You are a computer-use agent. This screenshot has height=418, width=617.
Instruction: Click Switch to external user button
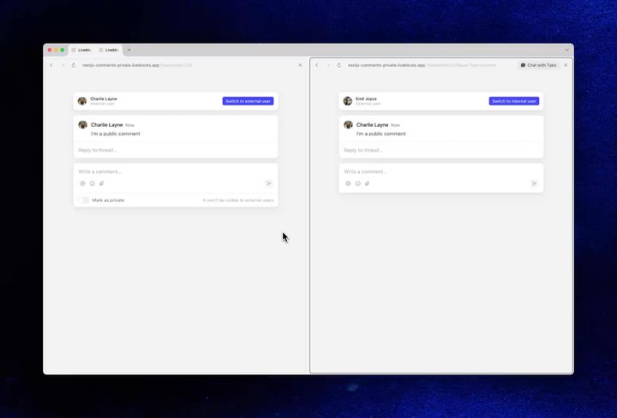click(248, 101)
